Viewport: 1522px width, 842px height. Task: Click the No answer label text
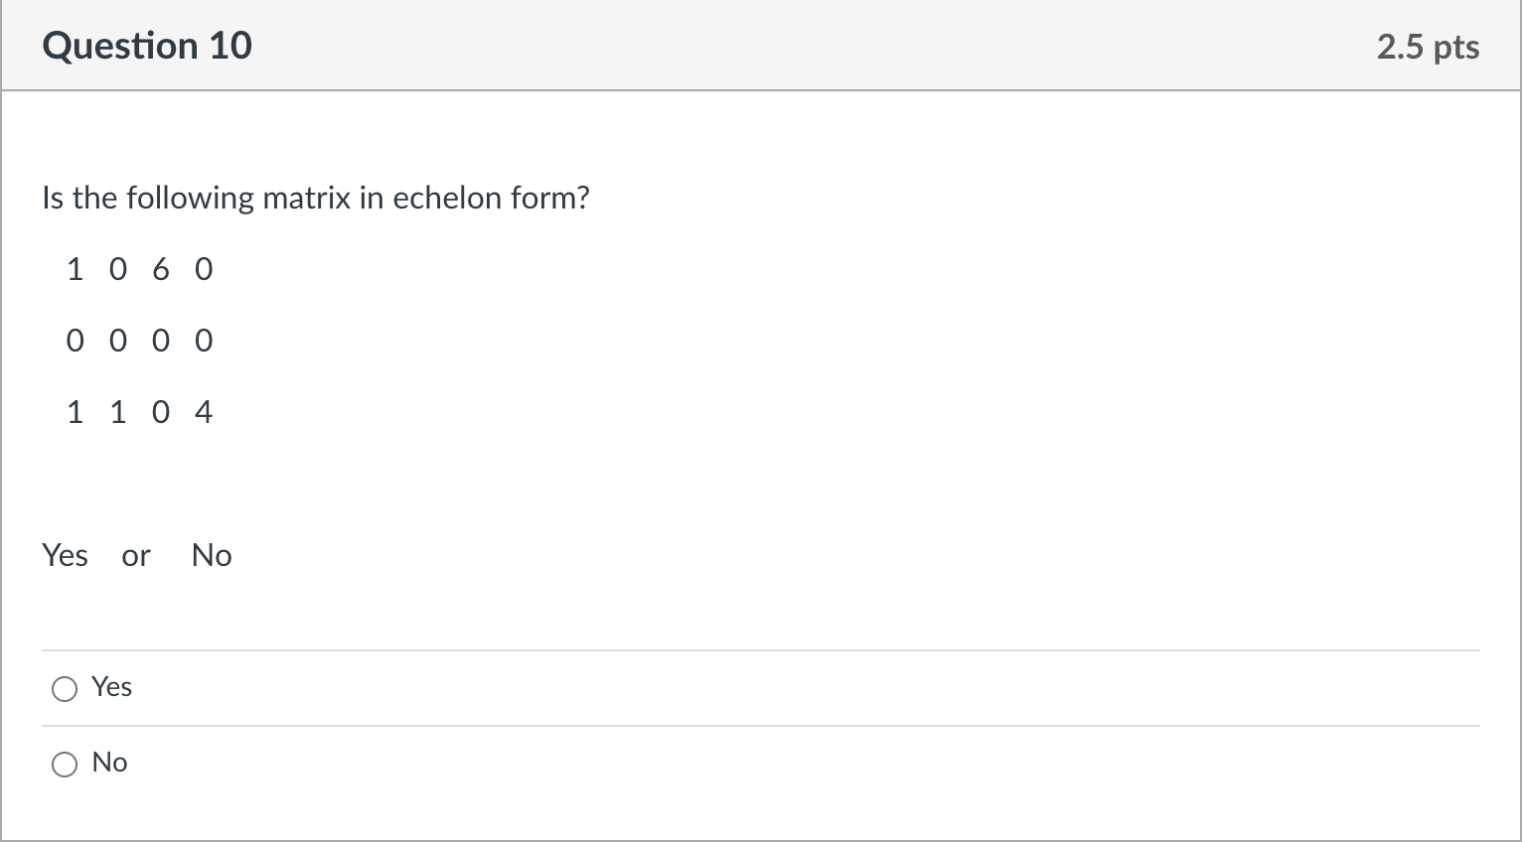109,763
